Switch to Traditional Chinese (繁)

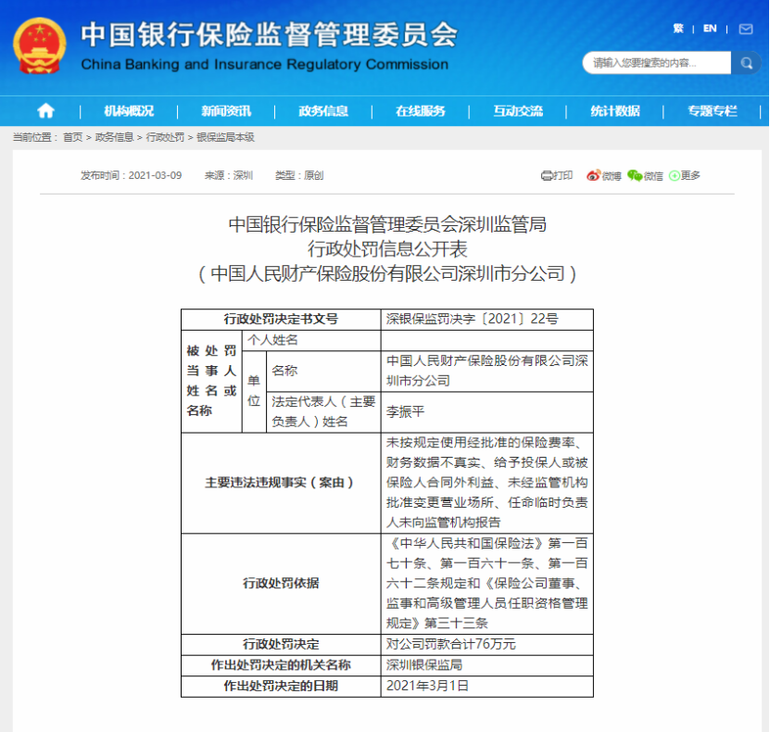(x=678, y=29)
